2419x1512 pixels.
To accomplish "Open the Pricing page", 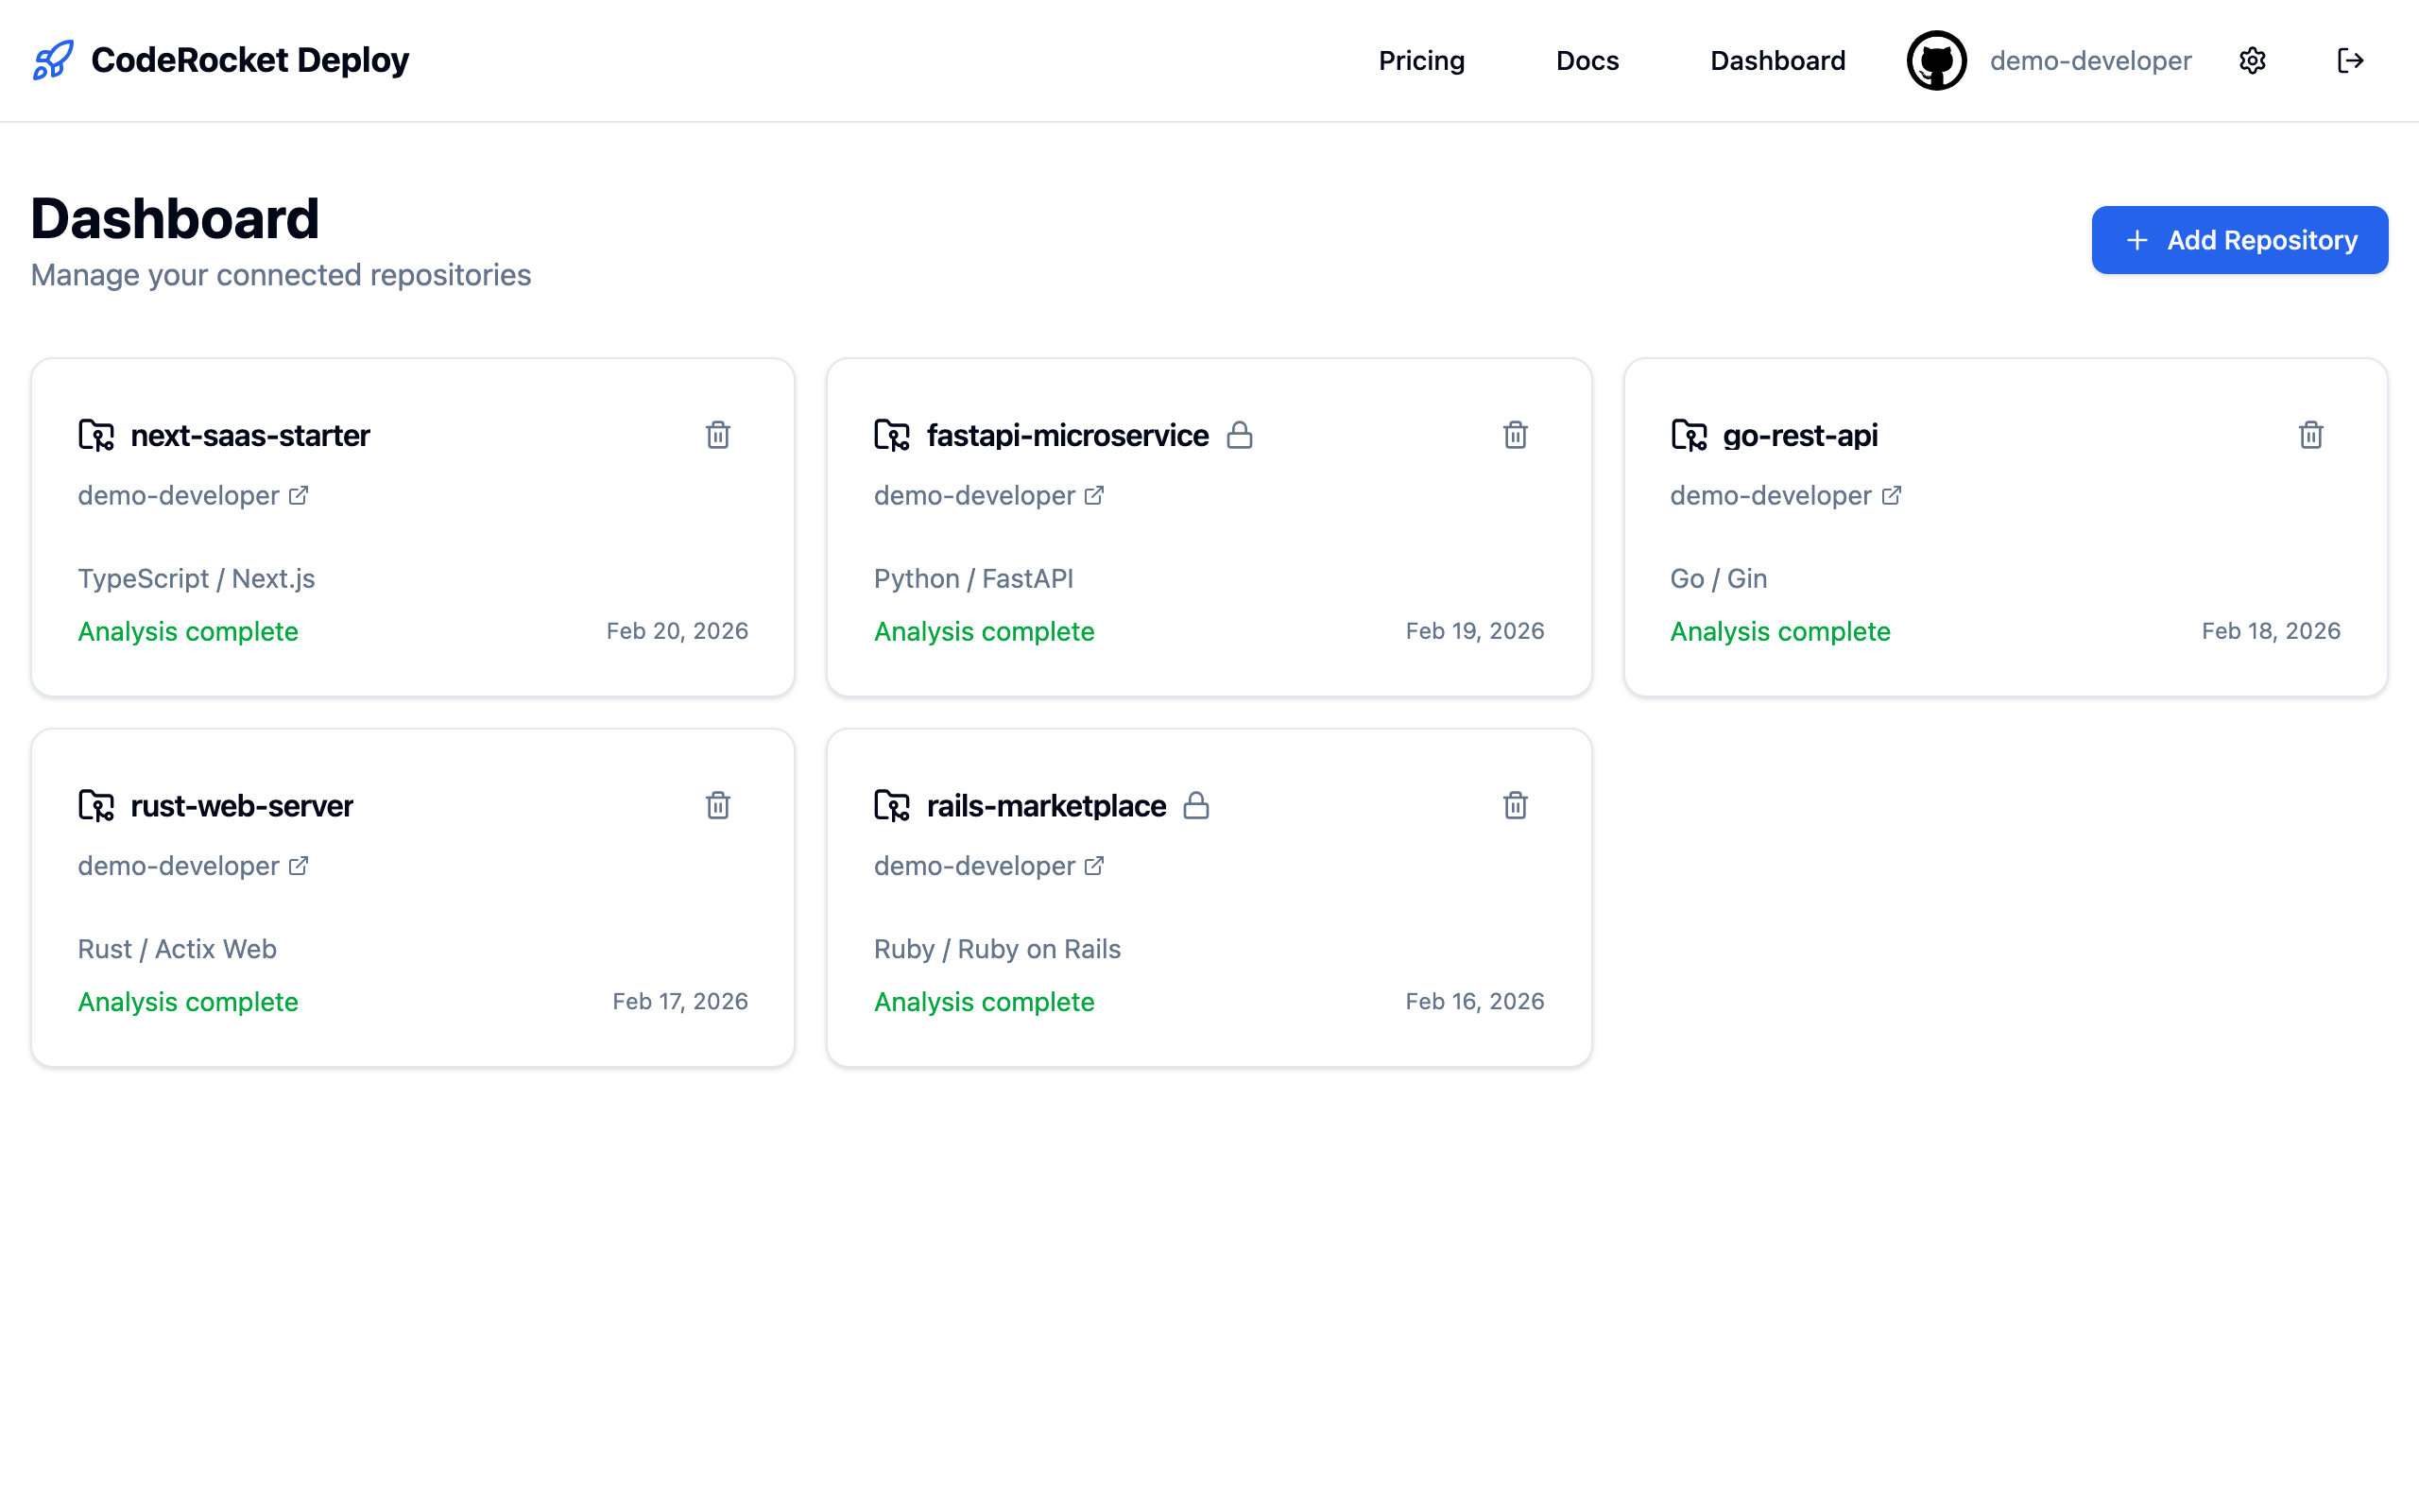I will coord(1420,61).
